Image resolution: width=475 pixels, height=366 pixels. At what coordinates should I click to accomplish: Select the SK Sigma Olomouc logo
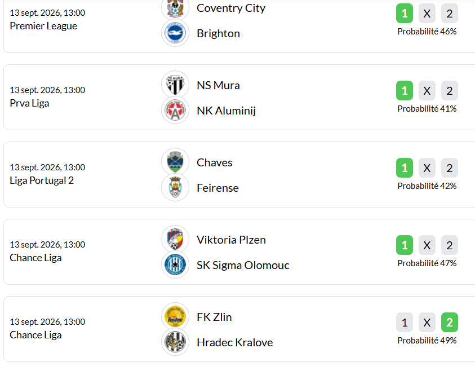(x=175, y=264)
